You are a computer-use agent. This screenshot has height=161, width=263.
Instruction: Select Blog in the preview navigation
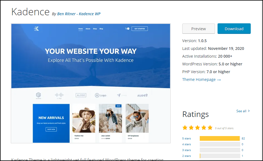[101, 29]
